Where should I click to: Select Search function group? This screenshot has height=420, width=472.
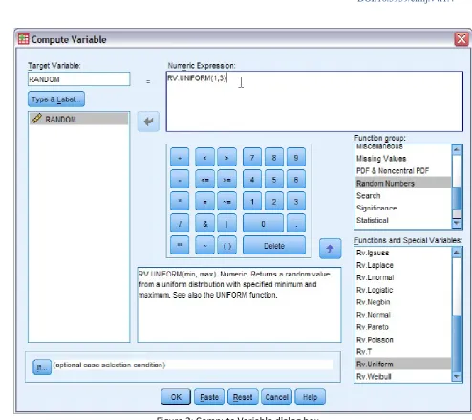click(403, 195)
